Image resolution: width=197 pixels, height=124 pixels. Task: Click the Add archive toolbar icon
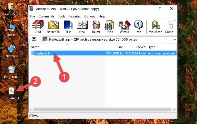click(x=38, y=27)
